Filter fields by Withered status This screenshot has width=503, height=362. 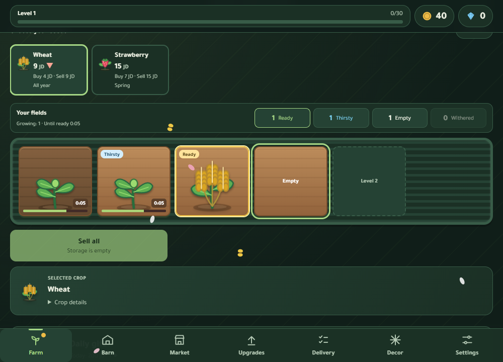coord(458,118)
